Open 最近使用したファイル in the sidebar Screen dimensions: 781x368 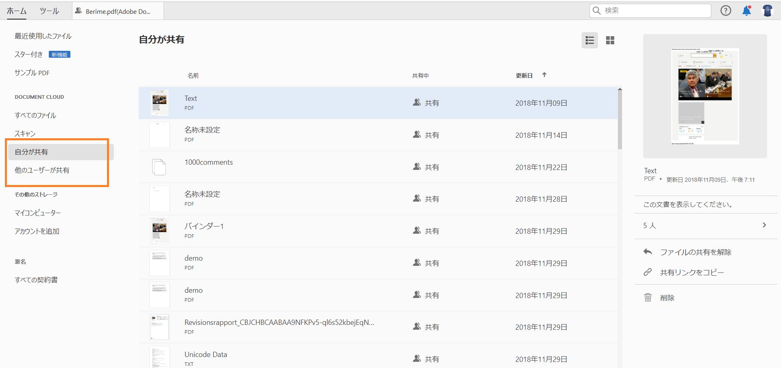pos(43,36)
